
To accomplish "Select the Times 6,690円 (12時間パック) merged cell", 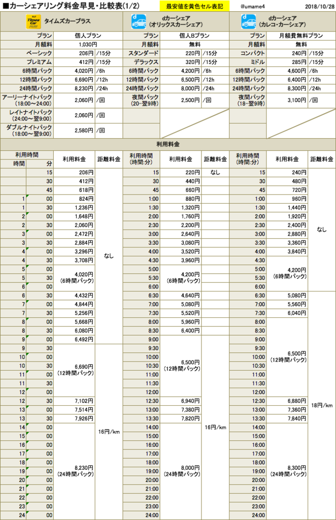I will 74,370.
